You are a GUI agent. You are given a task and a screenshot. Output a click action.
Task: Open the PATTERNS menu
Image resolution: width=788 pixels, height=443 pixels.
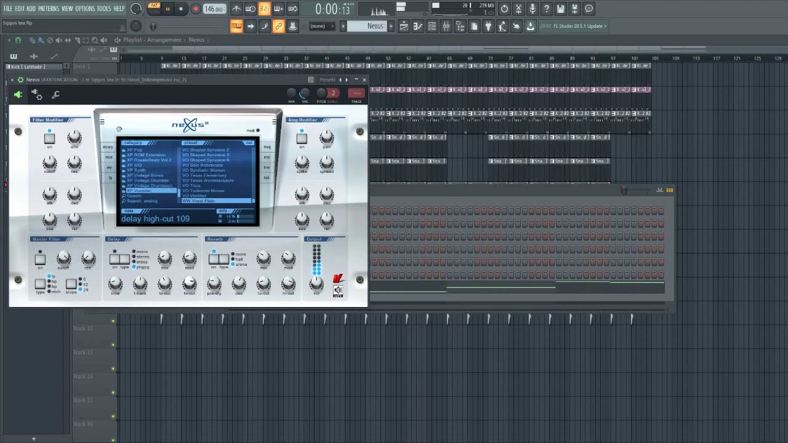[x=49, y=9]
